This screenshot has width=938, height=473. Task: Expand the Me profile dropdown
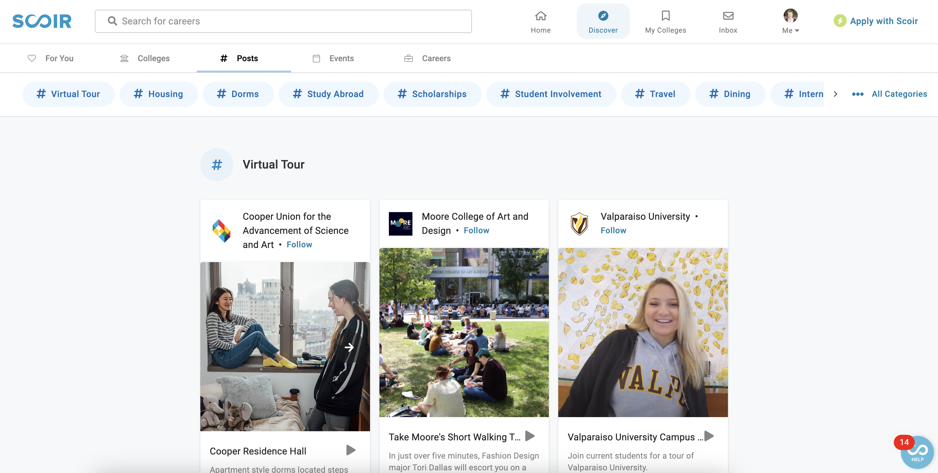click(x=790, y=21)
